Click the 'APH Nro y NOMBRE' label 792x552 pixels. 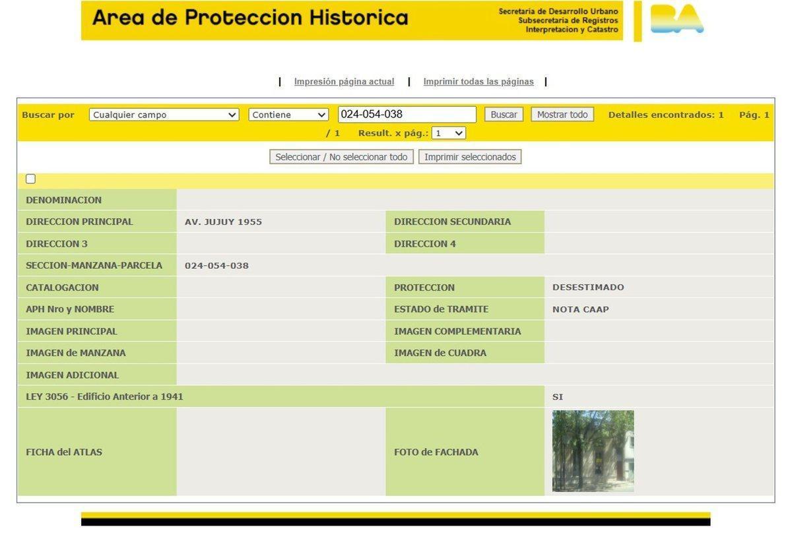[70, 309]
